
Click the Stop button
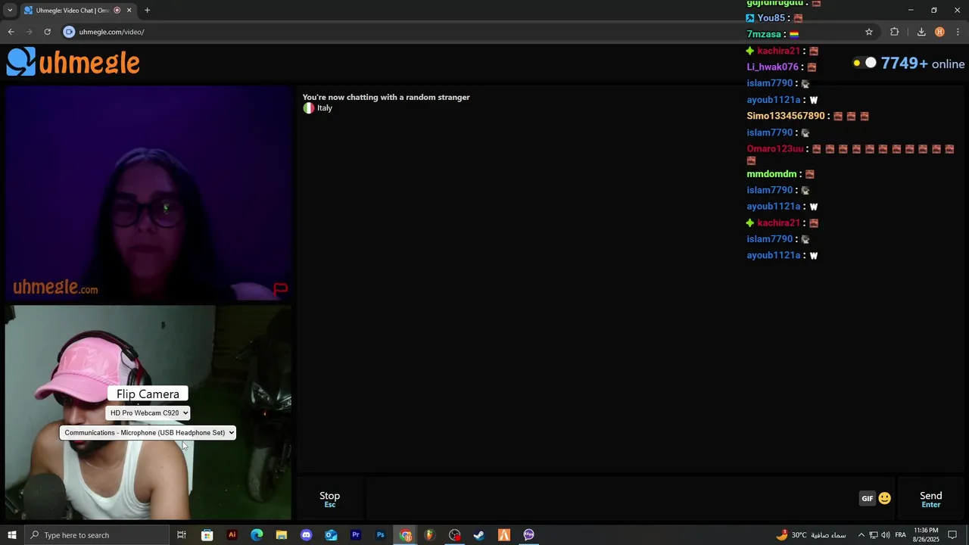point(329,499)
